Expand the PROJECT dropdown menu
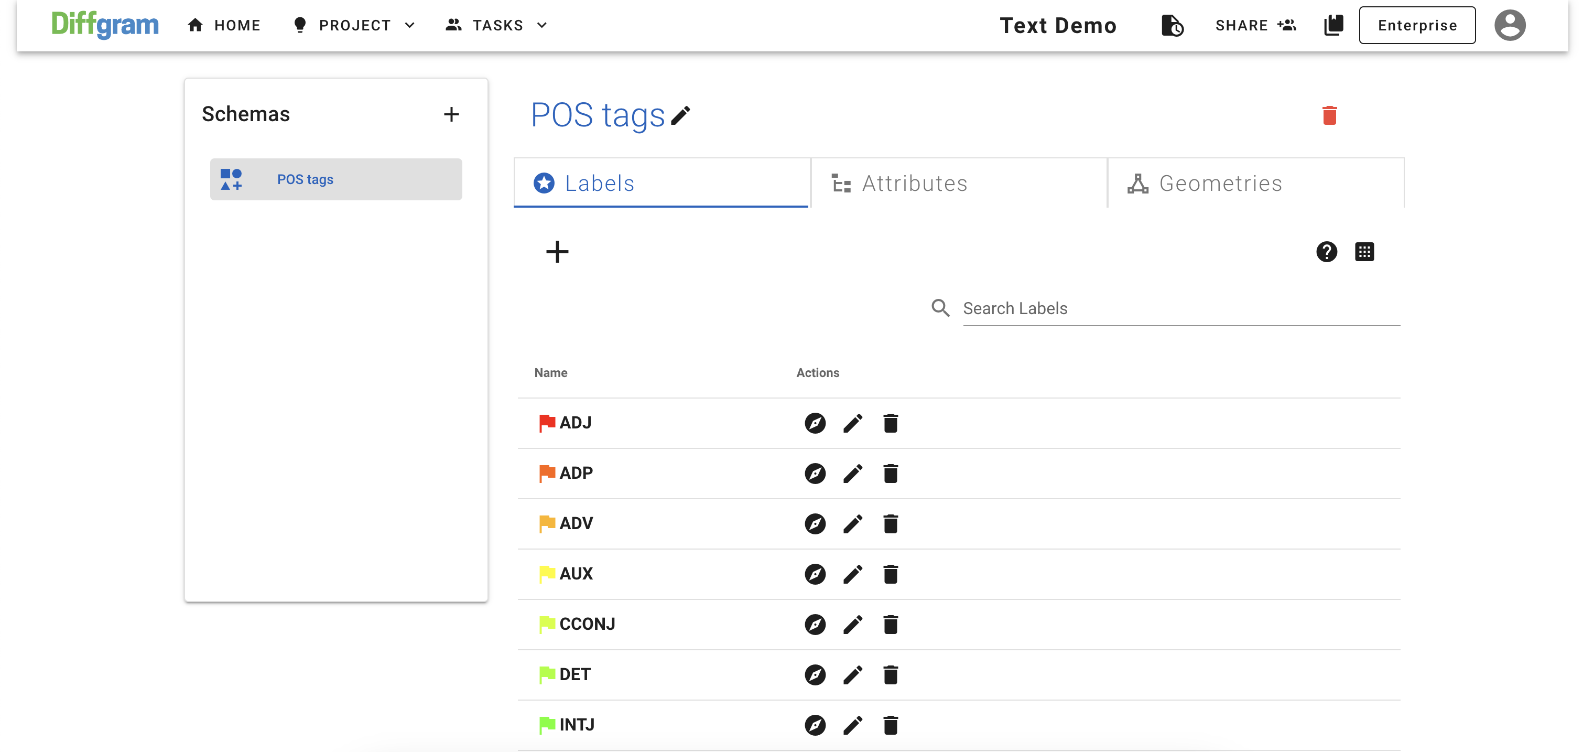 point(354,25)
